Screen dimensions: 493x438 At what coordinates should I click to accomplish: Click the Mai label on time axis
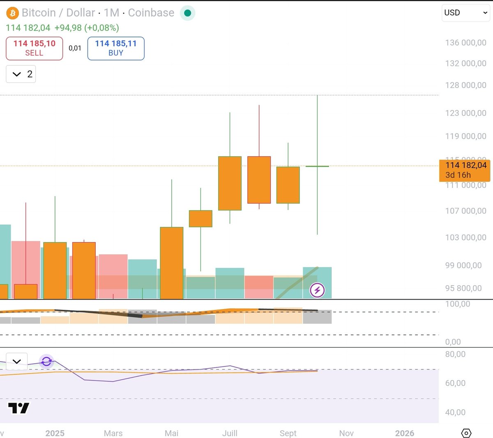[171, 433]
